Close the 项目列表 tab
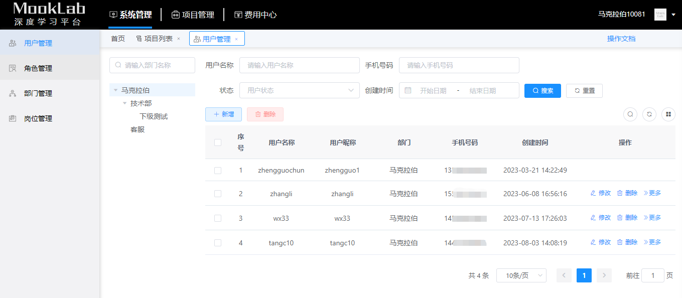 tap(179, 39)
